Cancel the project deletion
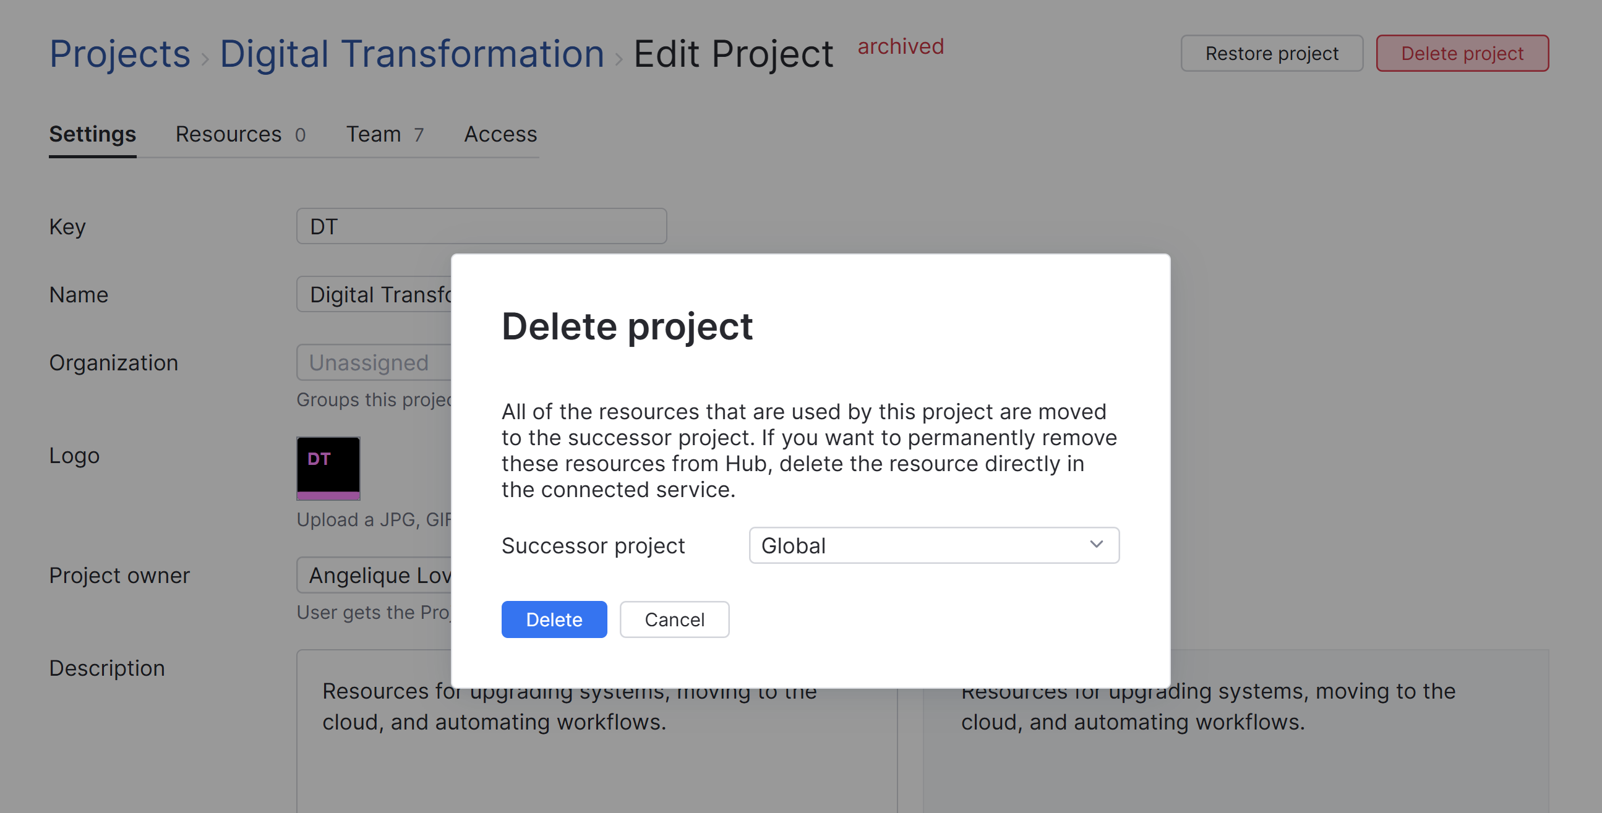 click(674, 619)
